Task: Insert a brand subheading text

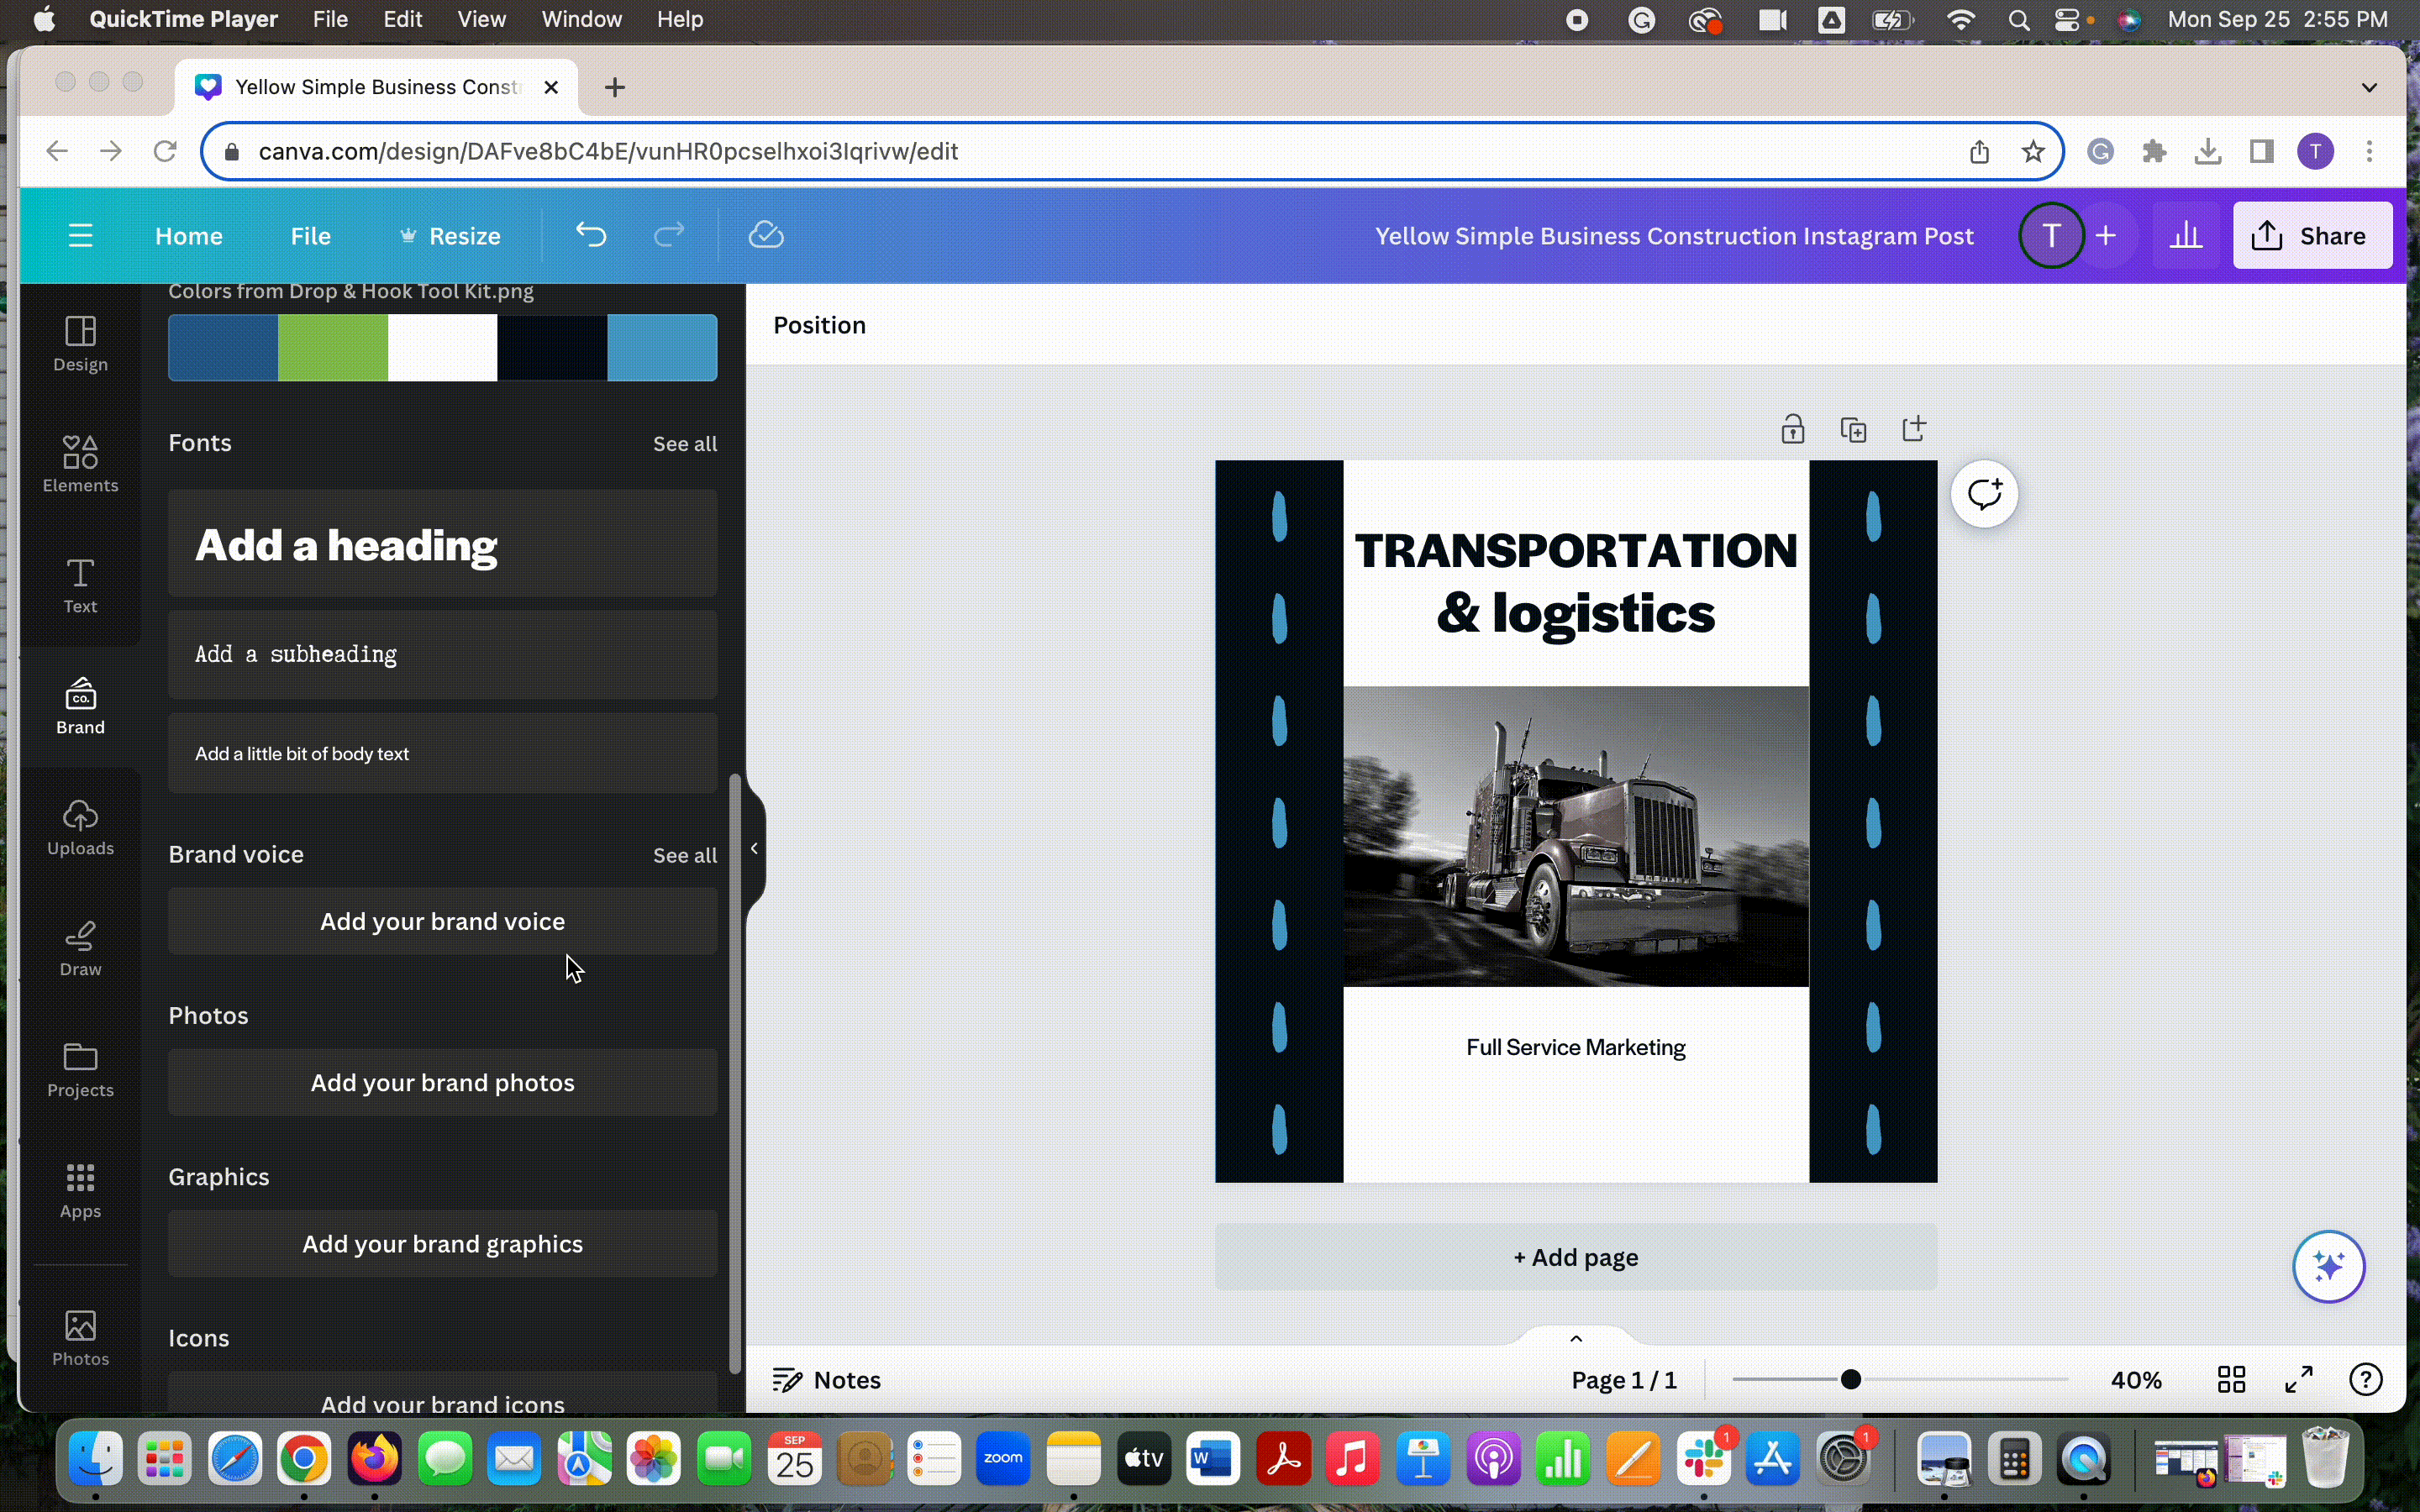Action: pyautogui.click(x=442, y=654)
